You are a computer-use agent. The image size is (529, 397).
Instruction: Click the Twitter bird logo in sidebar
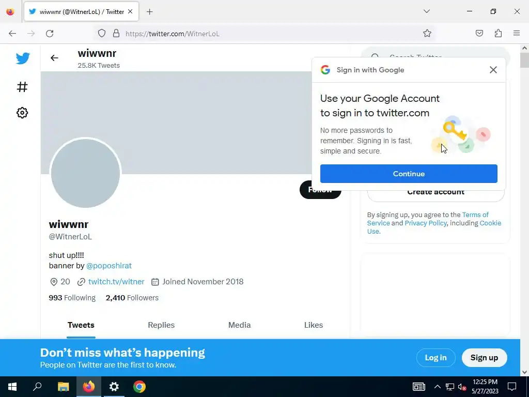click(x=23, y=58)
